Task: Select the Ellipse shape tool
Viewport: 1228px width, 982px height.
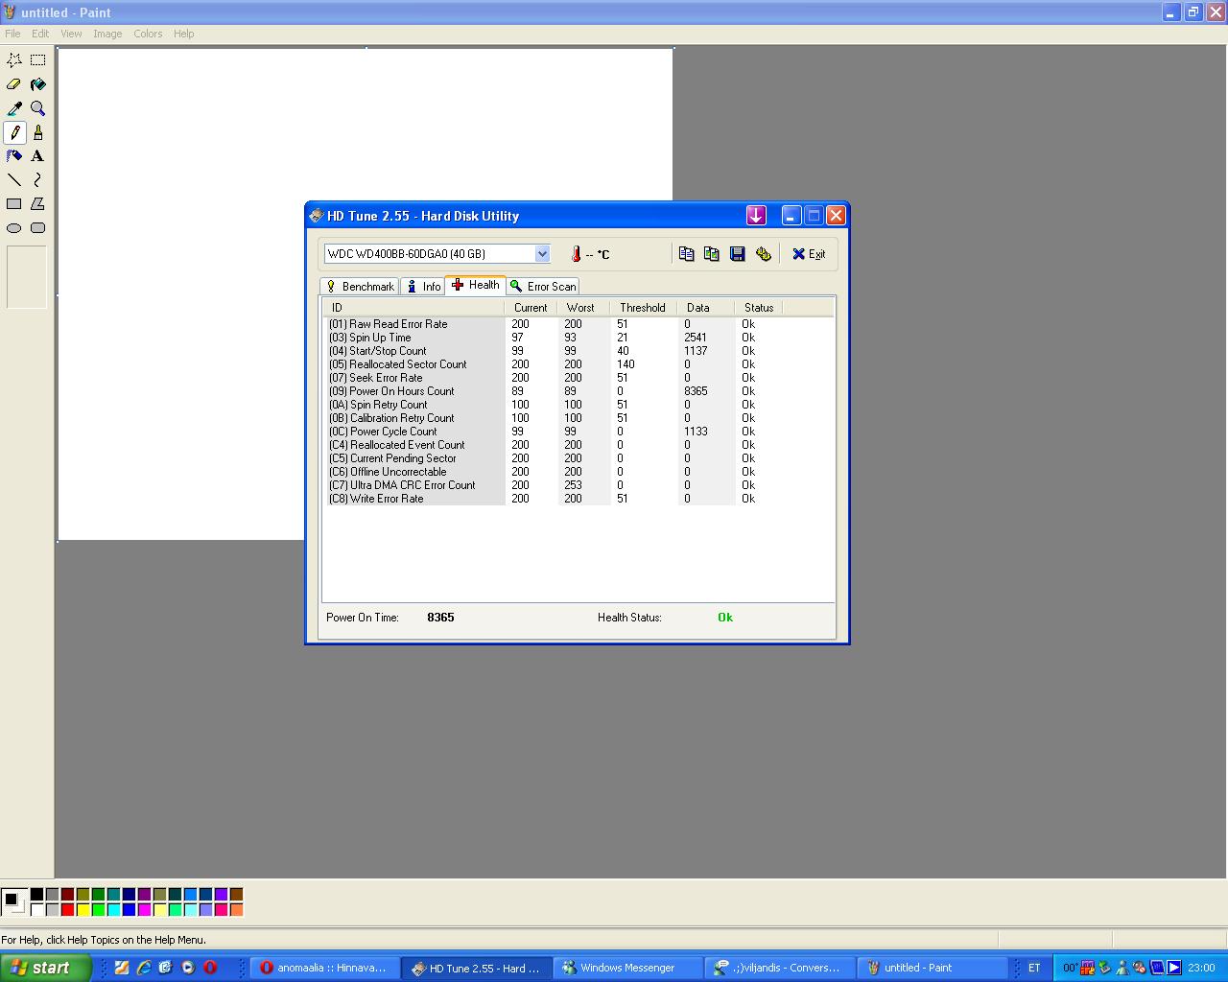Action: tap(14, 228)
